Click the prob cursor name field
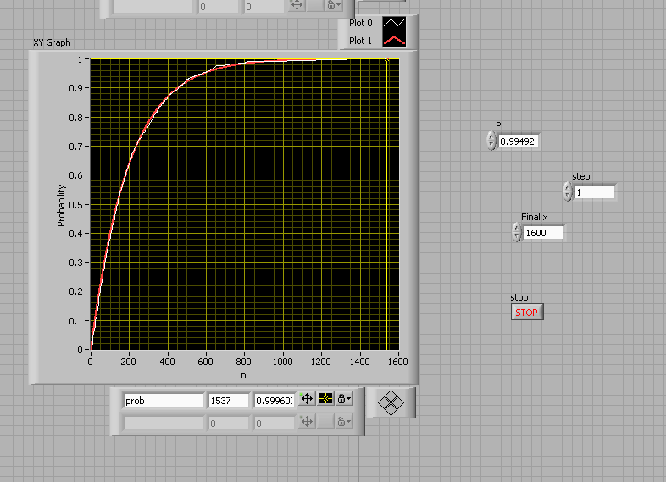This screenshot has width=666, height=482. (x=163, y=401)
